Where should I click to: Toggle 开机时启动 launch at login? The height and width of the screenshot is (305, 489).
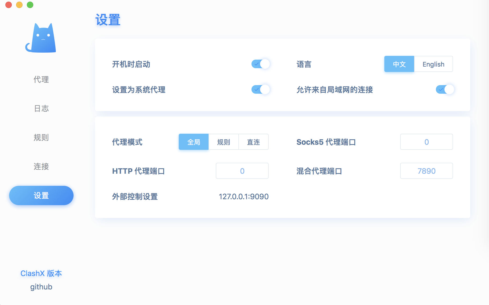(260, 64)
